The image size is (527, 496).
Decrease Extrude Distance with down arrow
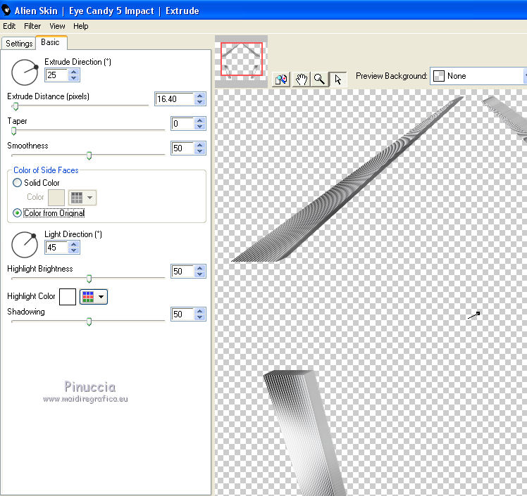click(x=200, y=102)
